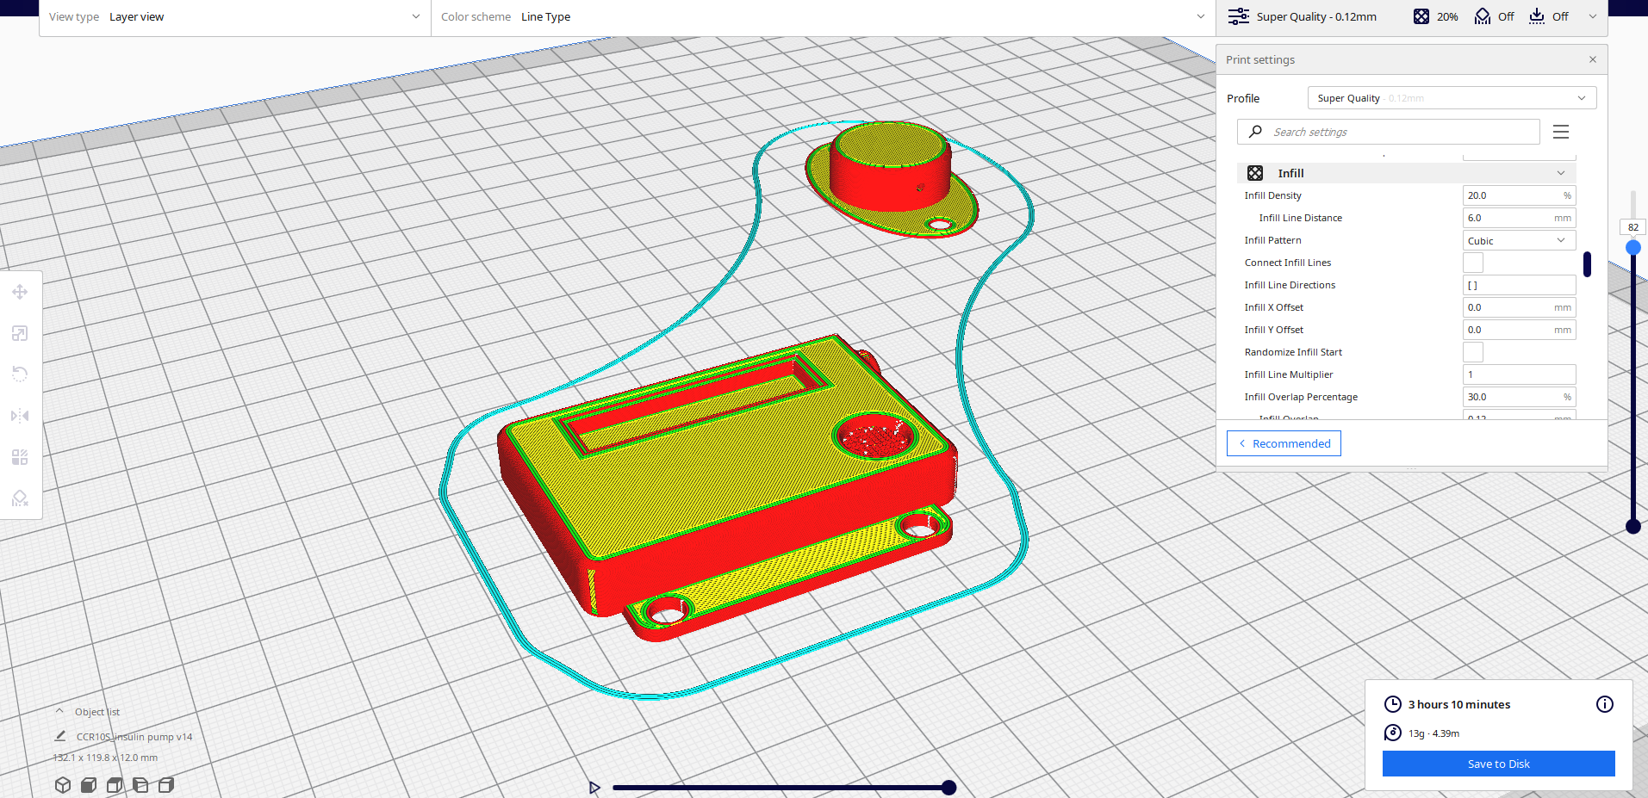Viewport: 1648px width, 798px height.
Task: Edit the Infill Line Distance value
Action: 1519,218
